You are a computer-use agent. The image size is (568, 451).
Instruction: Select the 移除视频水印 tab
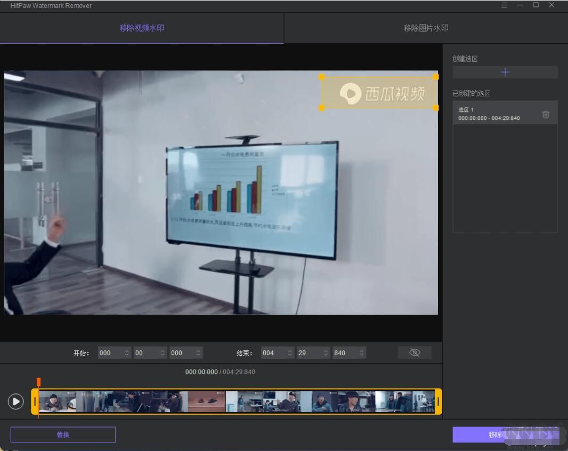142,28
